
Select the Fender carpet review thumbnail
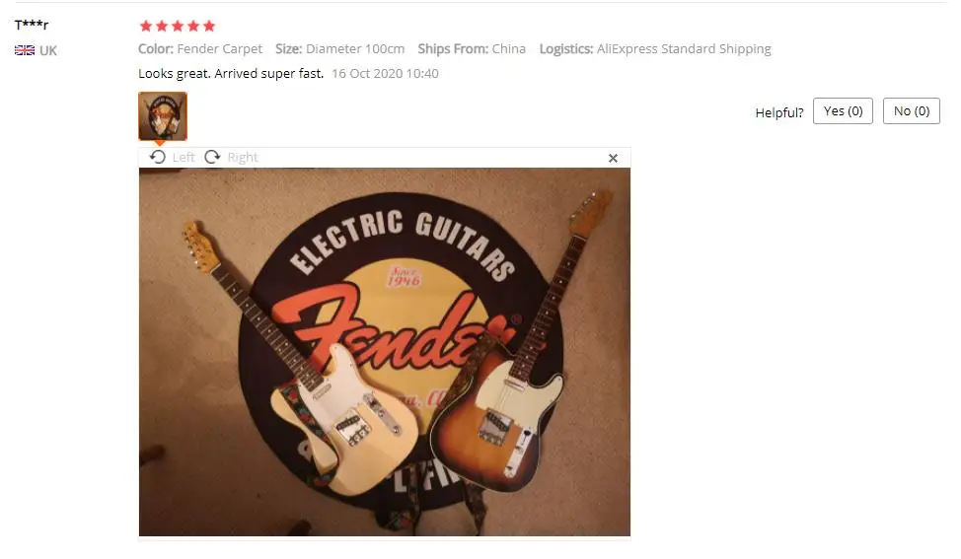pyautogui.click(x=163, y=116)
